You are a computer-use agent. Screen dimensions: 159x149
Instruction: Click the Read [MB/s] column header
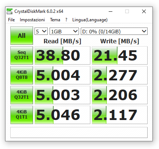point(62,41)
